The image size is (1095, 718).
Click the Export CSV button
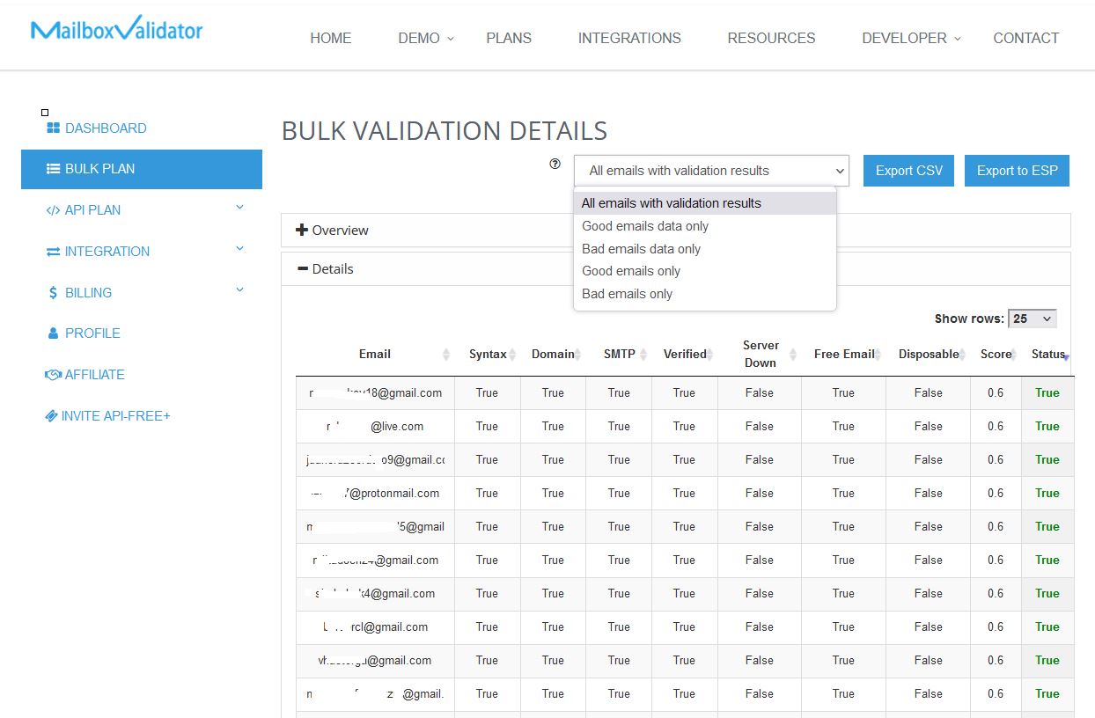908,170
